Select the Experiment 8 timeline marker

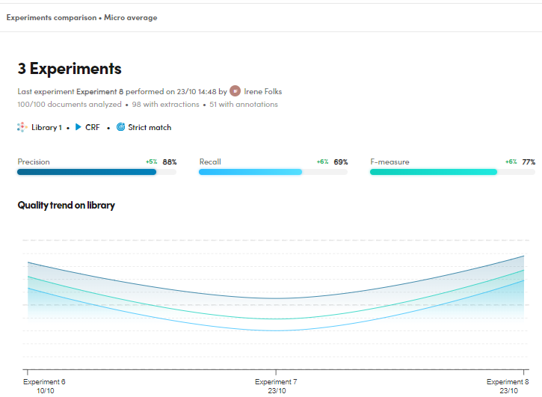(x=524, y=371)
